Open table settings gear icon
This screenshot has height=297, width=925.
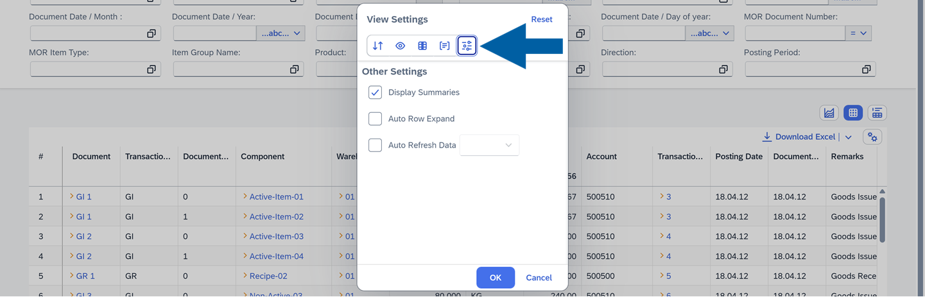(x=872, y=137)
